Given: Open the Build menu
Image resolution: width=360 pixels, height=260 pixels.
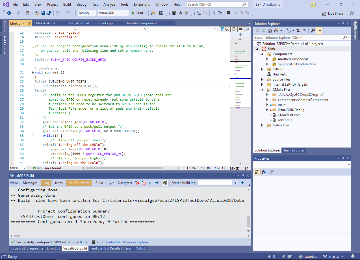Looking at the screenshot, I should point(67,5).
